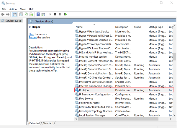This screenshot has height=128, width=177.
Task: Open the Properties toolbar icon
Action: tap(21, 14)
